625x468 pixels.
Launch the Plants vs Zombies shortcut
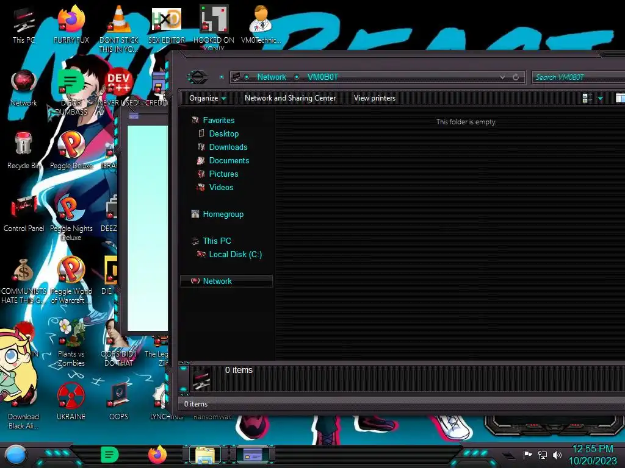pyautogui.click(x=71, y=343)
